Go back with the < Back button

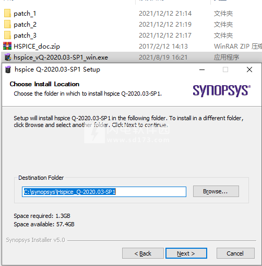[143, 253]
